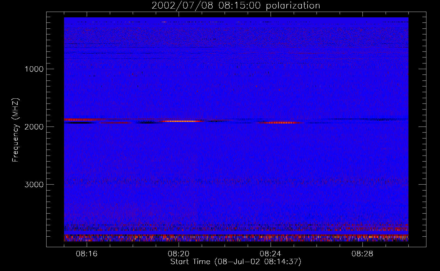Viewport: 440px width, 271px height.
Task: Click the "3000" frequency tick label
Action: point(34,185)
